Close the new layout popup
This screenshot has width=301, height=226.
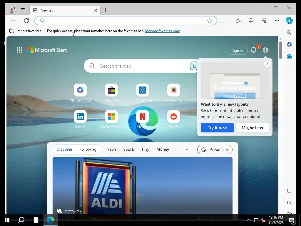click(267, 64)
